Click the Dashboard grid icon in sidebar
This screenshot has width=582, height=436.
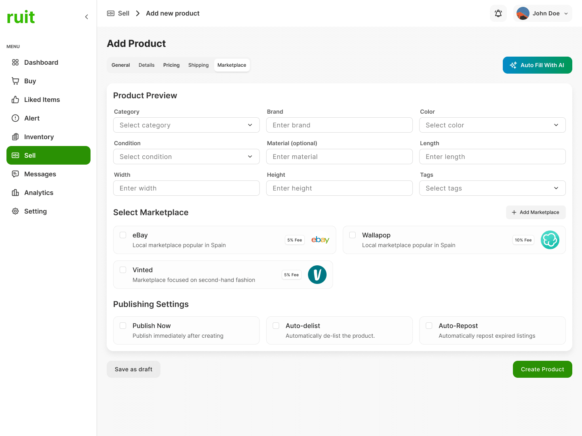[x=15, y=62]
